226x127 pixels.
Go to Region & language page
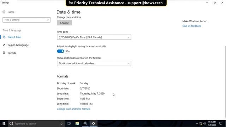[18, 45]
